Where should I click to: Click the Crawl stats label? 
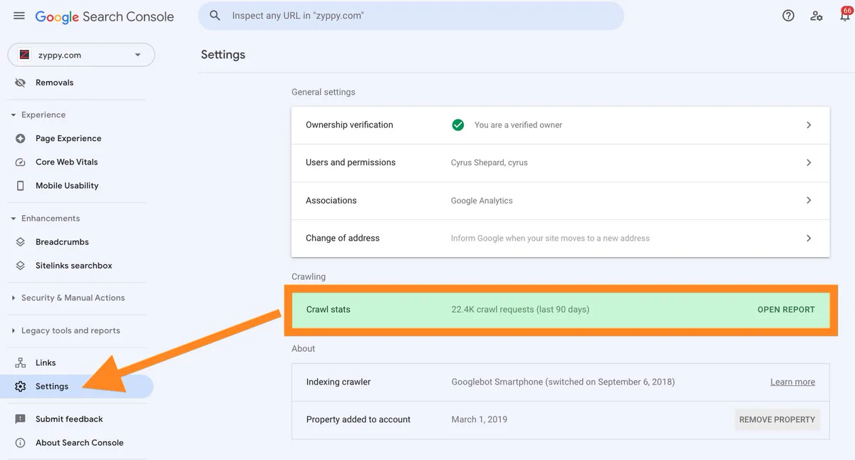click(328, 310)
